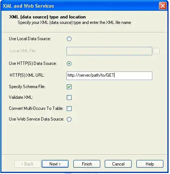Choose Use Web Service Data Source radio
This screenshot has width=170, height=174.
click(69, 119)
